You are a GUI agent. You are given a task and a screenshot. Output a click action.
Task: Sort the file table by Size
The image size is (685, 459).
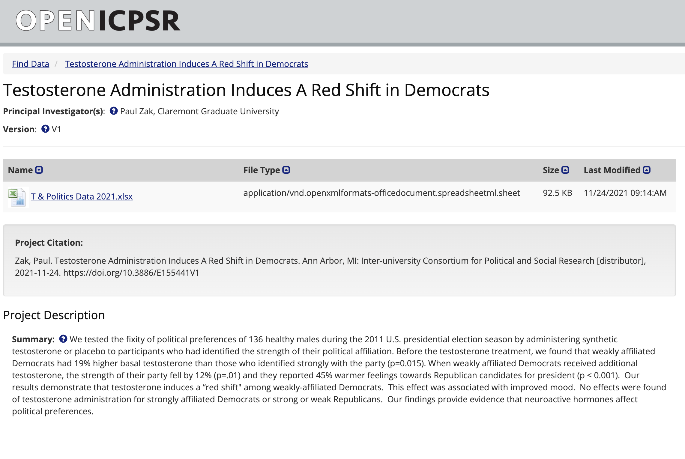pyautogui.click(x=565, y=170)
